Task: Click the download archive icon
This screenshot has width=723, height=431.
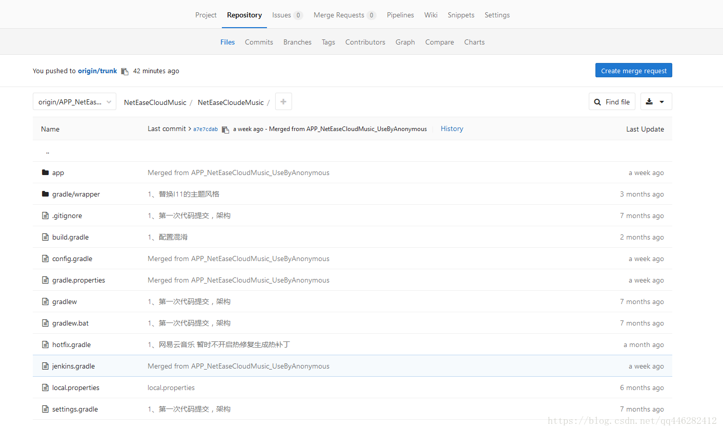Action: [649, 101]
